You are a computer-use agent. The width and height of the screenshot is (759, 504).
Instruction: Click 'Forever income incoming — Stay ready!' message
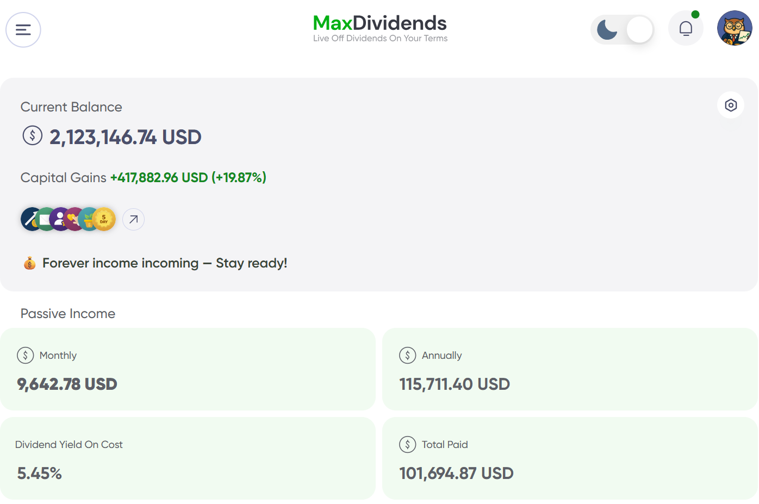coord(165,263)
